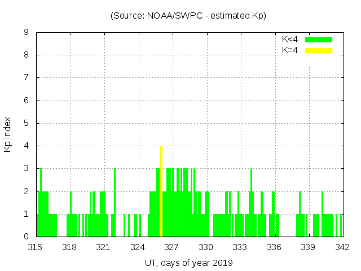Click the green K<4 legend swatch
361x271 pixels.
[x=319, y=40]
